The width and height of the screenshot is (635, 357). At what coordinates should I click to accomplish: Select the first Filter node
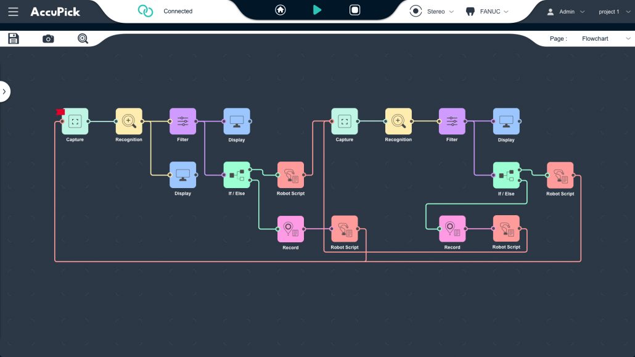(182, 121)
